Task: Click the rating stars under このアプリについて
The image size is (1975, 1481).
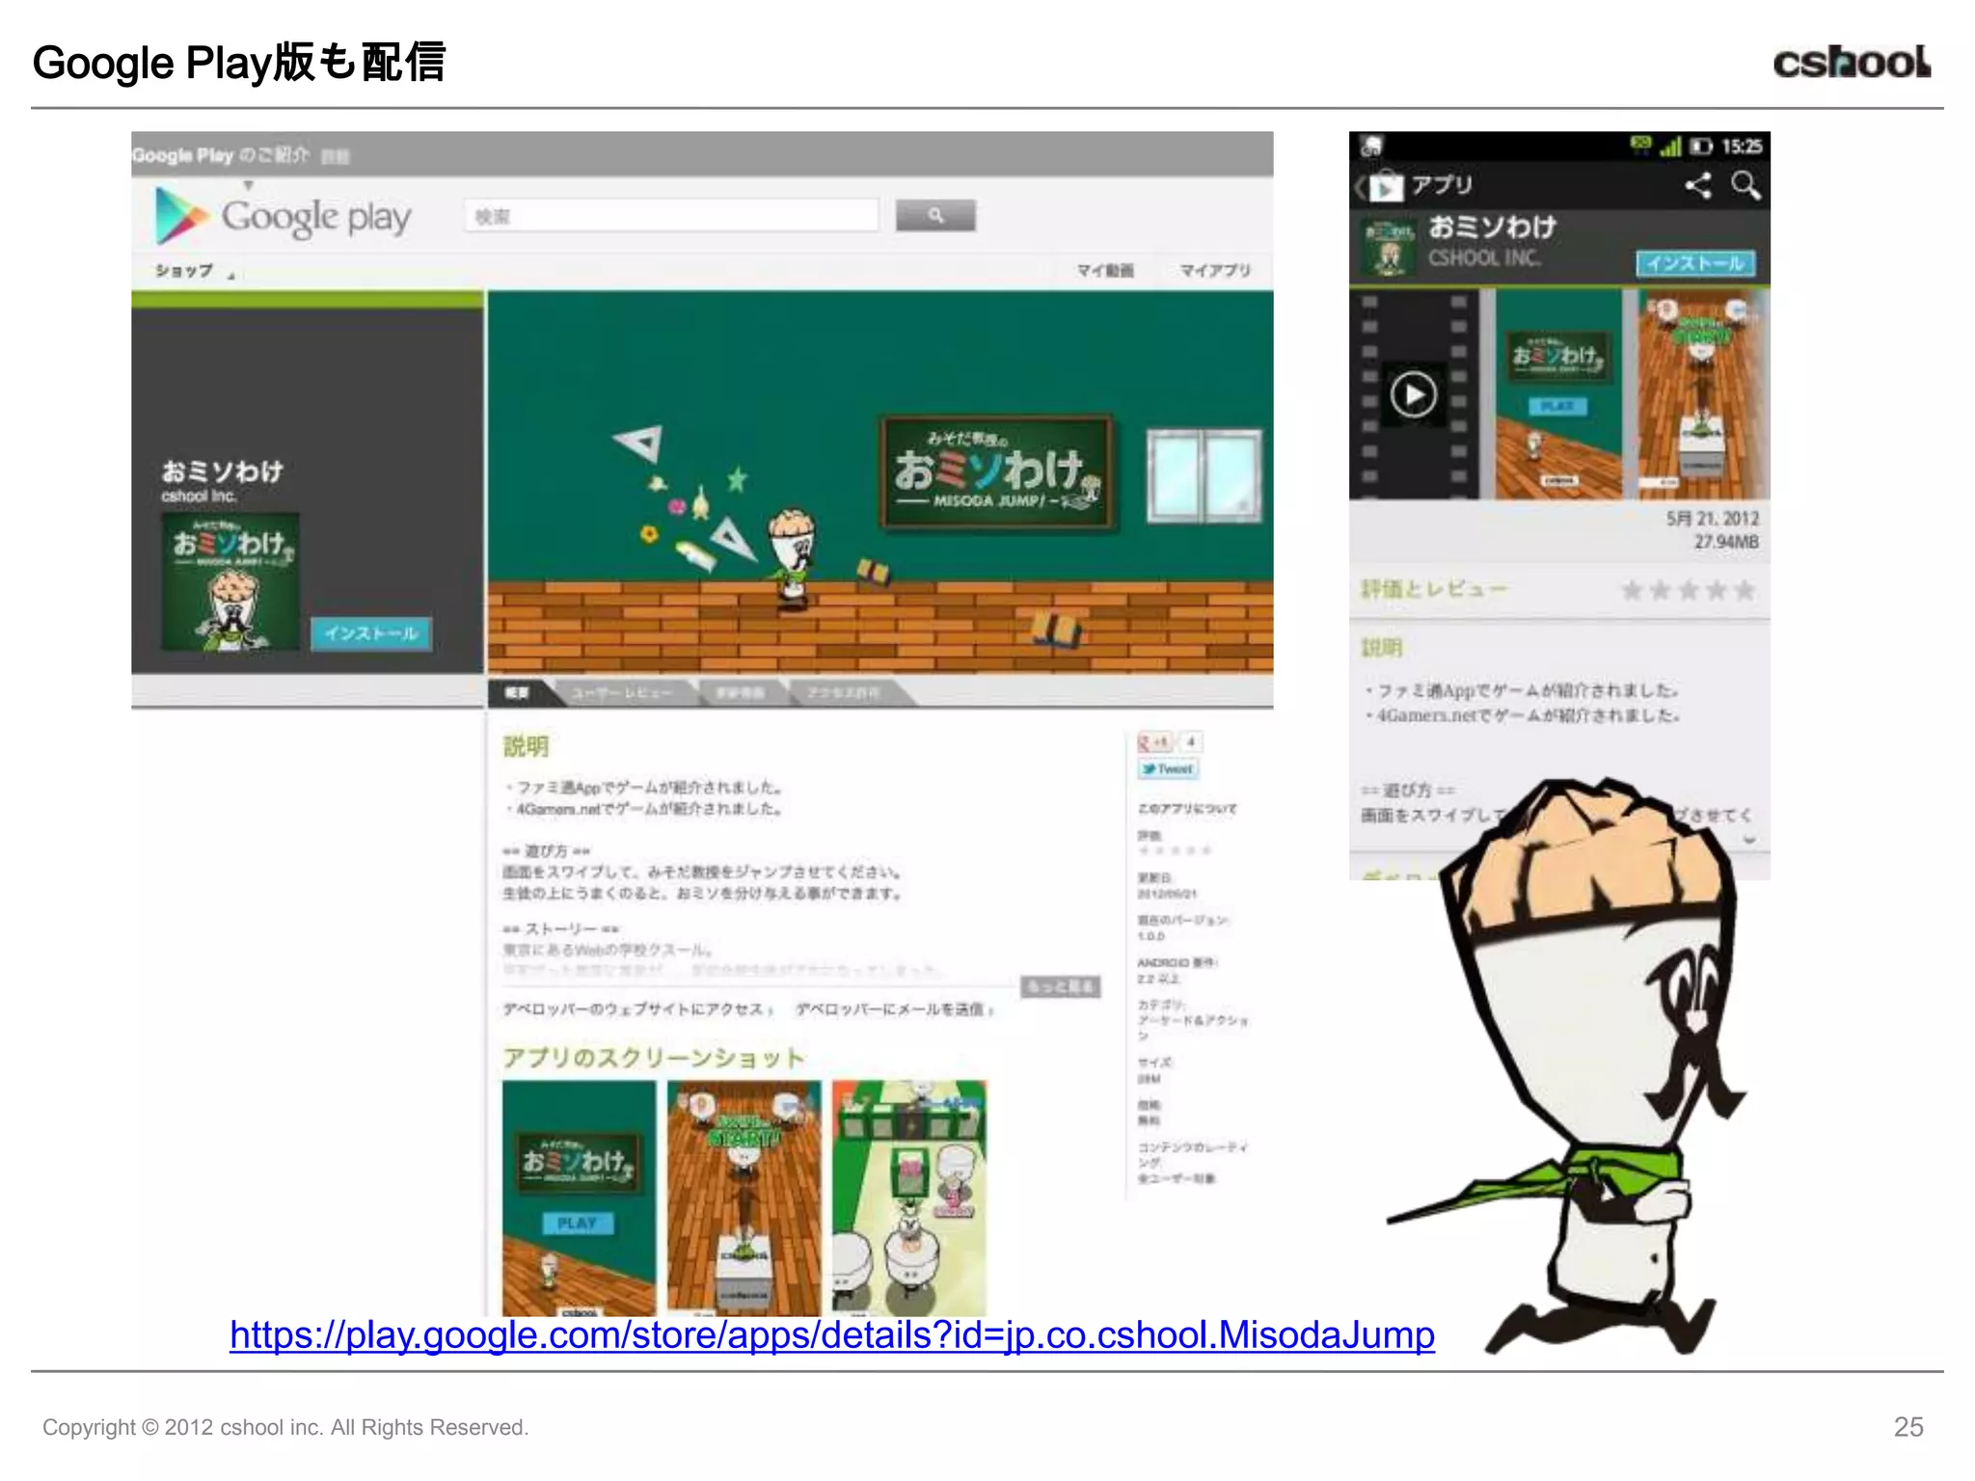Action: pyautogui.click(x=1174, y=850)
